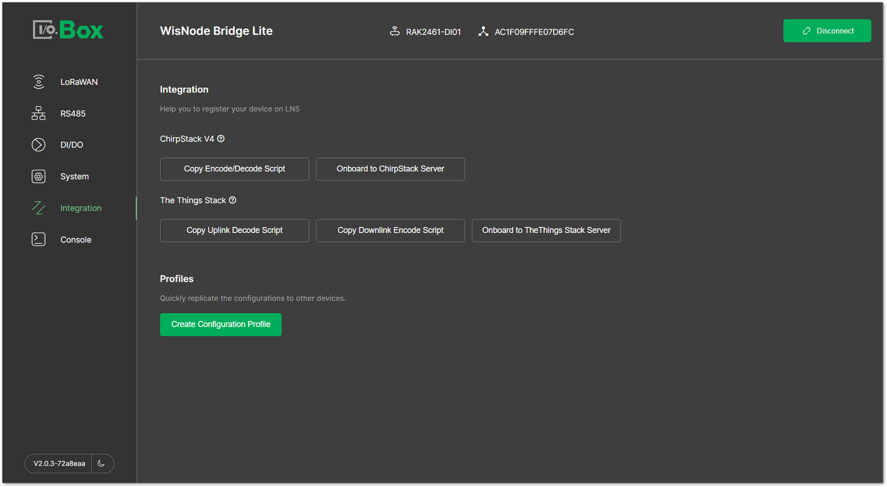887x487 pixels.
Task: Toggle dark mode with the moon icon
Action: (x=102, y=463)
